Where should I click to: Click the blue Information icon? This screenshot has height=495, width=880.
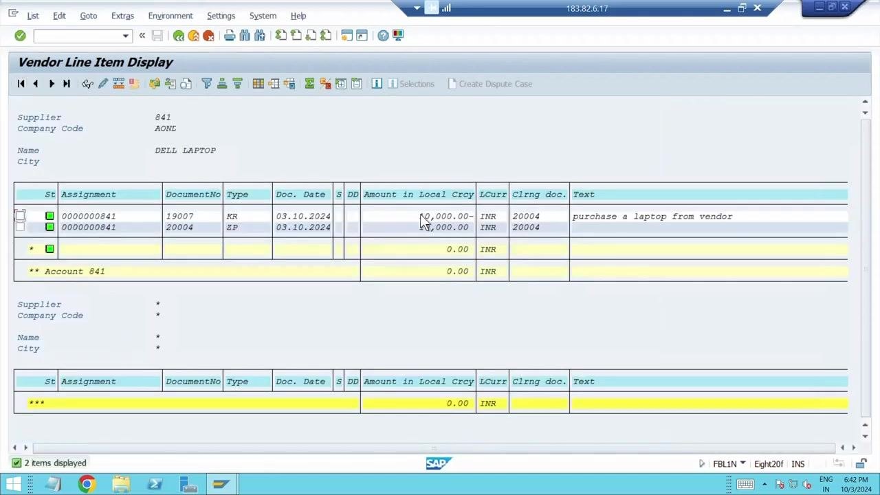pos(377,84)
